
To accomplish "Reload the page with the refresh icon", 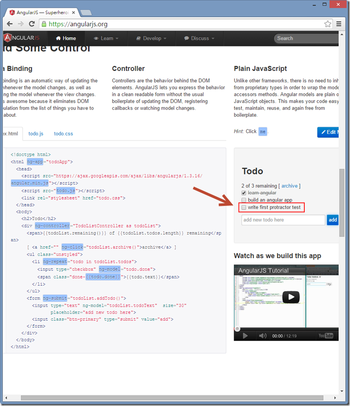I will click(32, 24).
